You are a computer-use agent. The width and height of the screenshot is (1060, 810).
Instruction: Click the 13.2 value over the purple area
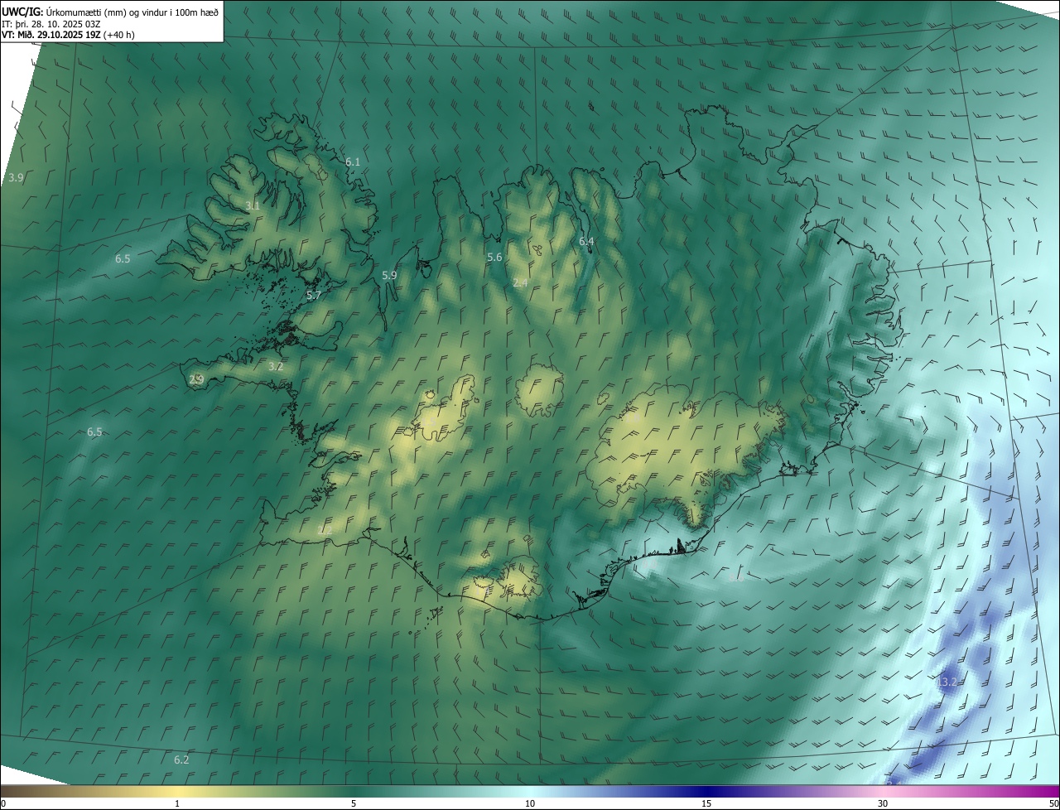(x=947, y=682)
